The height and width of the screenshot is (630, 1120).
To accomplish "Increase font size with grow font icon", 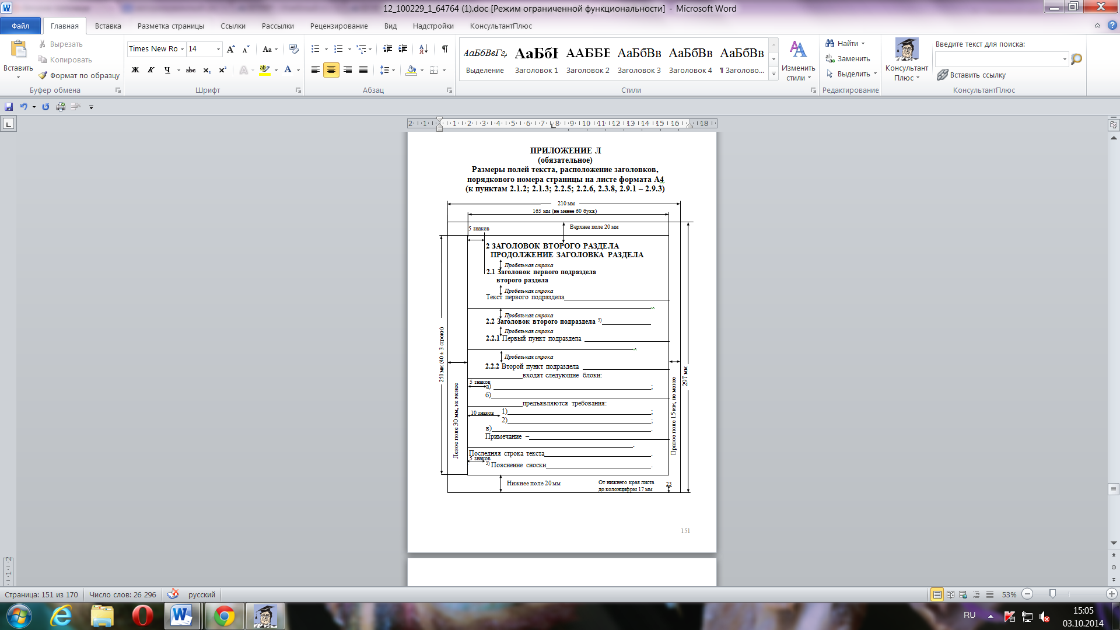I will point(231,49).
